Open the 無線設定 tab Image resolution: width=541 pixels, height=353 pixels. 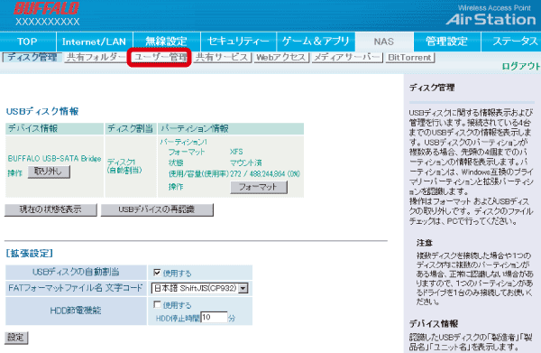tap(167, 42)
